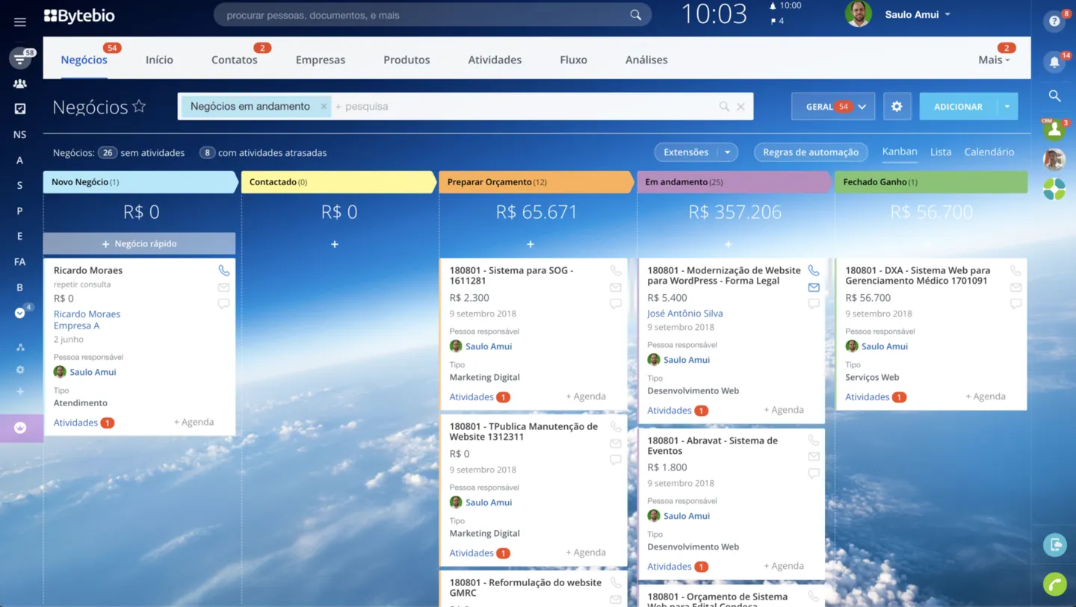
Task: Select the 'Fechado Ganho' green stage header
Action: tap(931, 182)
